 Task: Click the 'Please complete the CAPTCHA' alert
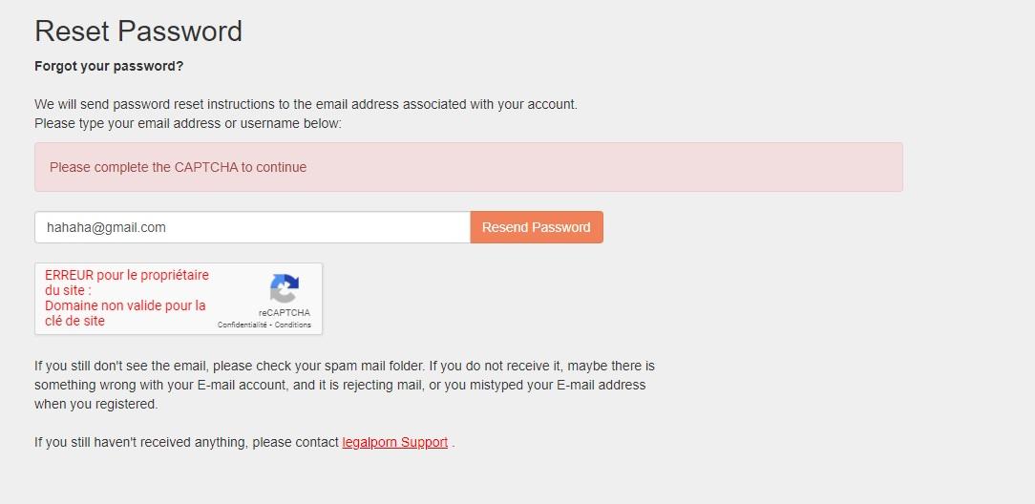468,167
